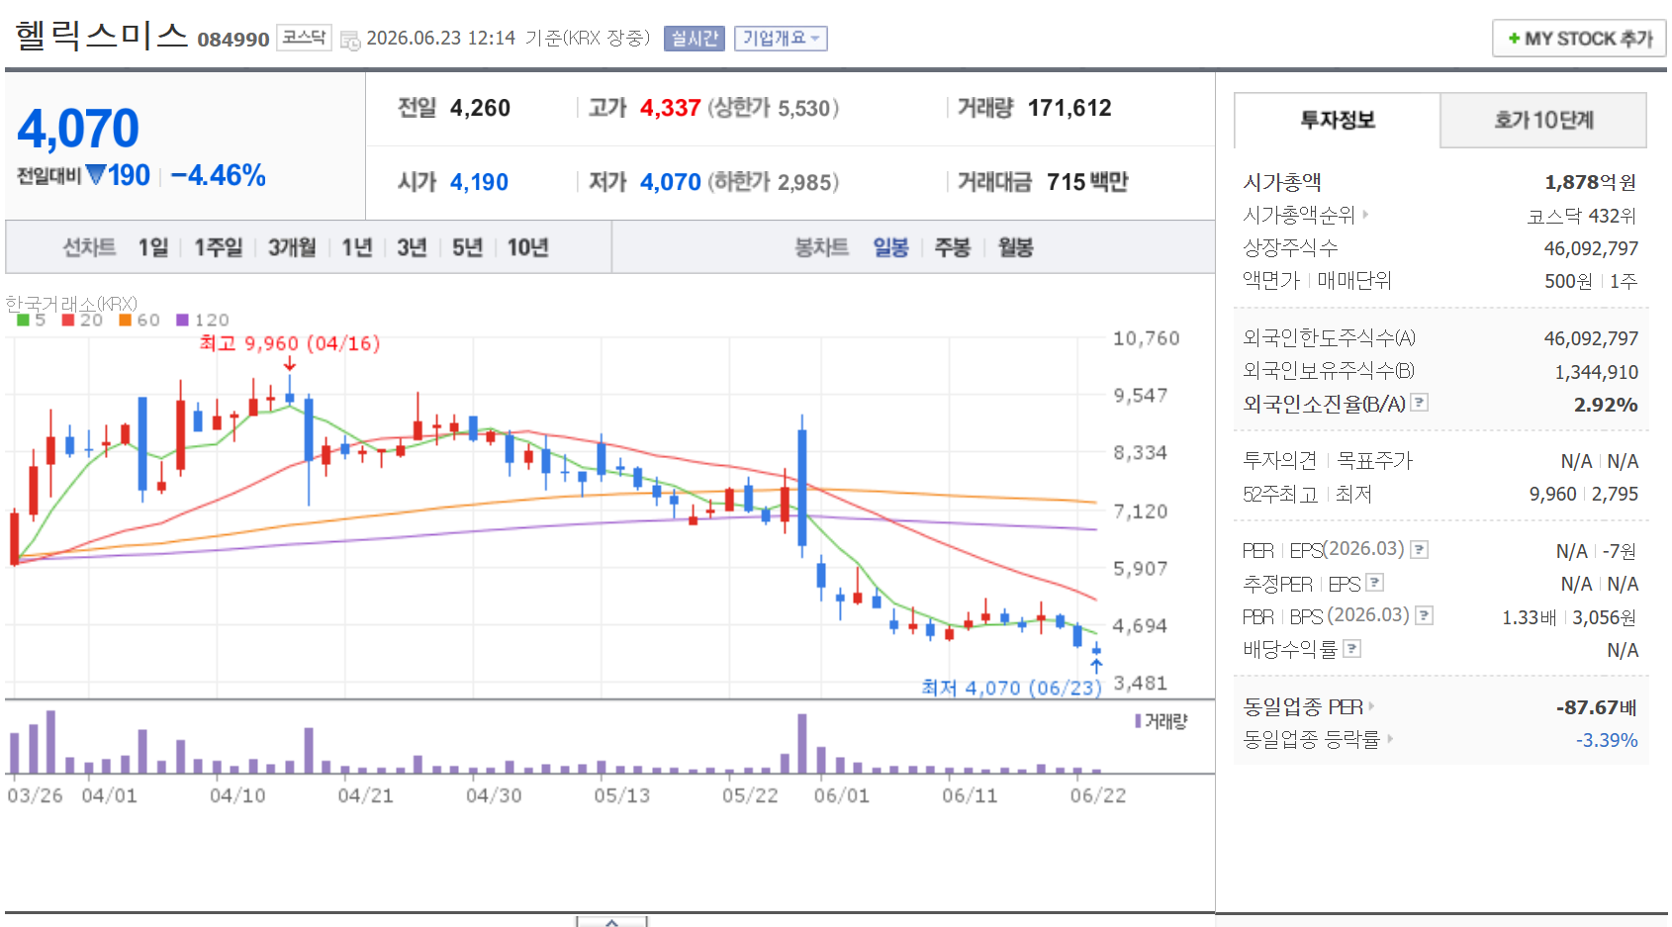The image size is (1672, 927).
Task: Click the purple 120-day moving average legend
Action: [203, 320]
